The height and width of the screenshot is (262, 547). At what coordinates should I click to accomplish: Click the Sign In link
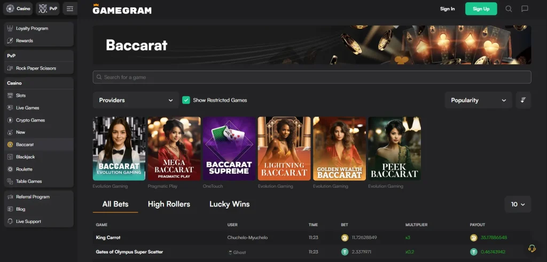point(447,9)
